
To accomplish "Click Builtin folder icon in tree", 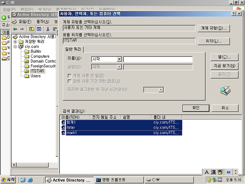I will point(27,51).
